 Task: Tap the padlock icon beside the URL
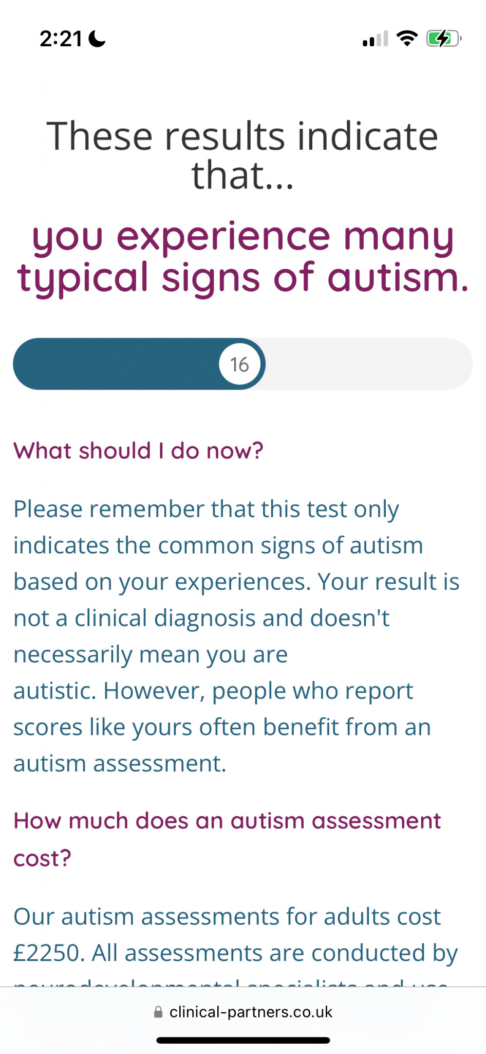pyautogui.click(x=158, y=1012)
